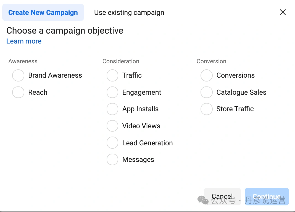Choose the Video Views option

tap(112, 126)
